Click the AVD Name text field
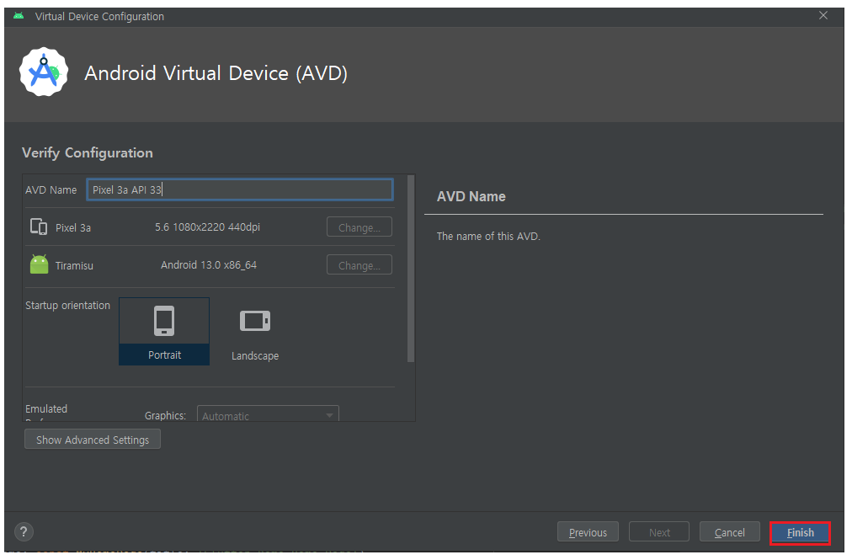Screen dimensions: 852x560 (240, 189)
